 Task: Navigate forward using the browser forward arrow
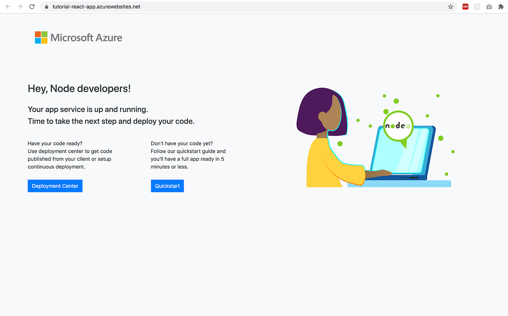pos(19,7)
